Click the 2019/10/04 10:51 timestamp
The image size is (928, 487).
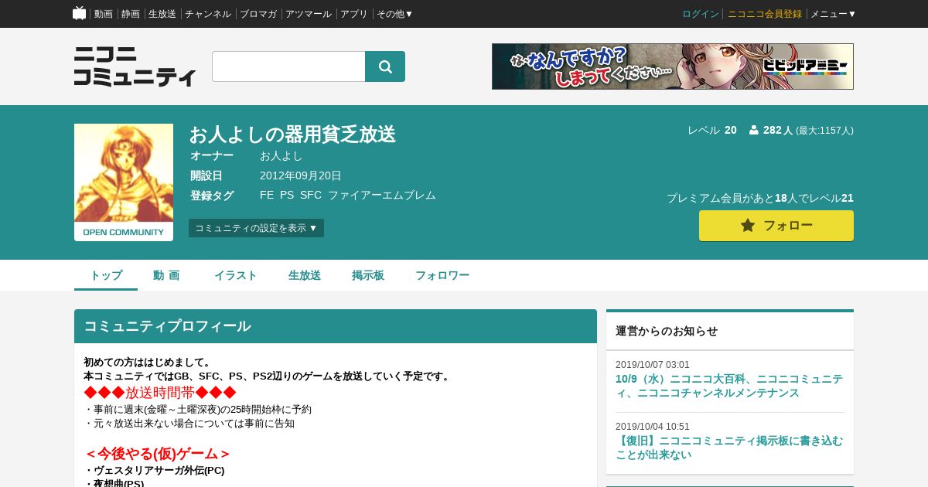tap(653, 427)
